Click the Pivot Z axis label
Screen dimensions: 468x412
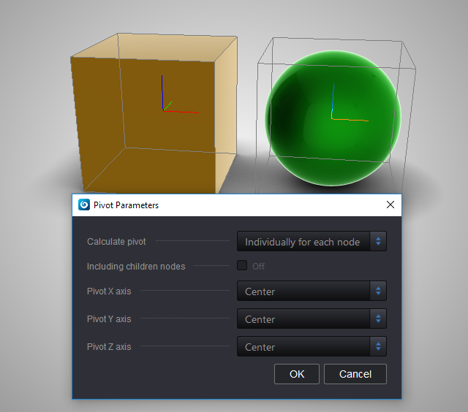(x=109, y=347)
